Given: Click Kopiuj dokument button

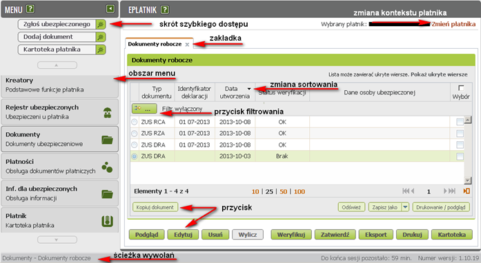Looking at the screenshot, I should pos(155,207).
